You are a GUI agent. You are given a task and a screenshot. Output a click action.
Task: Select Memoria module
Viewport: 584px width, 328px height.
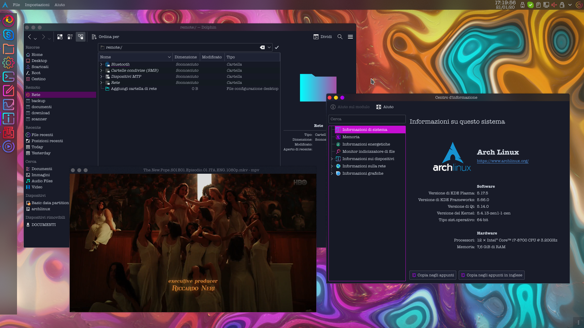tap(370, 137)
